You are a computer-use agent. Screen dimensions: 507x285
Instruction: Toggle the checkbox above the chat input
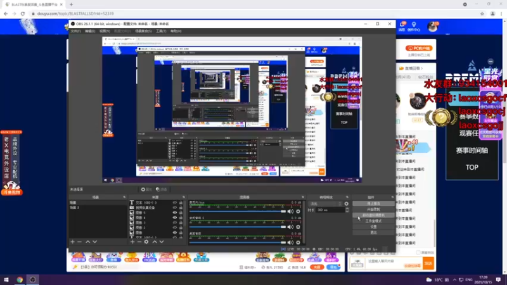click(x=418, y=252)
